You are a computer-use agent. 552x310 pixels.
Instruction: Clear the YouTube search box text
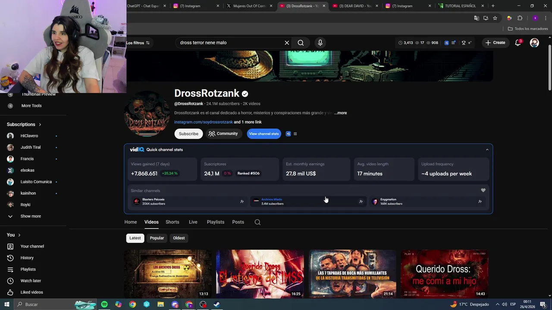[287, 43]
